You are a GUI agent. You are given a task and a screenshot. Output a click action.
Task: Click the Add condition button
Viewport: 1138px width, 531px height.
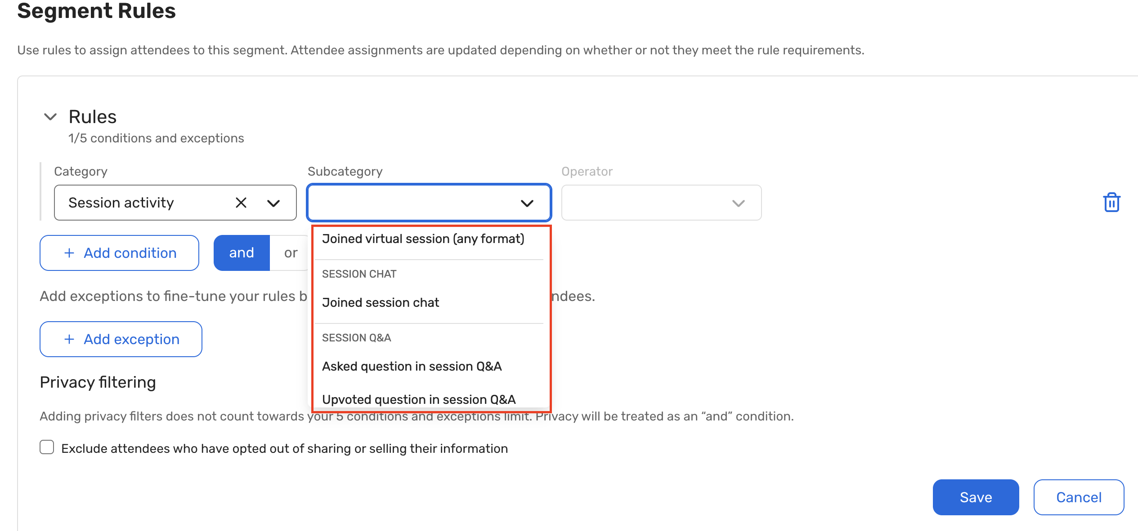[119, 253]
